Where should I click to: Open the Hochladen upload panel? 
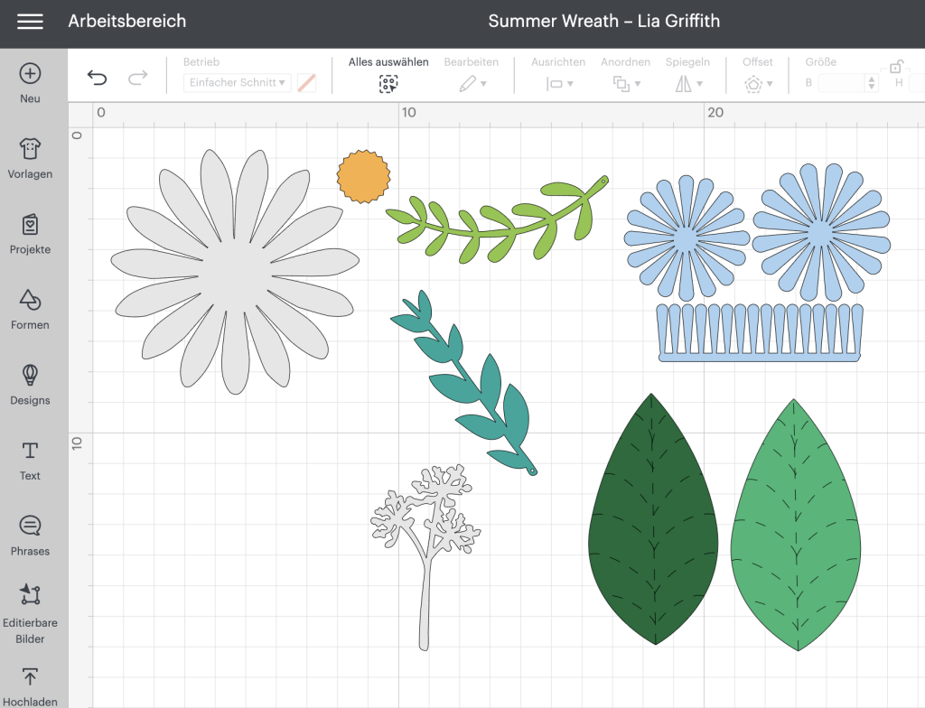30,687
